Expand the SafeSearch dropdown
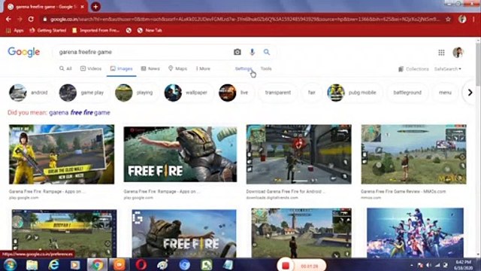The image size is (481, 271). coord(448,69)
